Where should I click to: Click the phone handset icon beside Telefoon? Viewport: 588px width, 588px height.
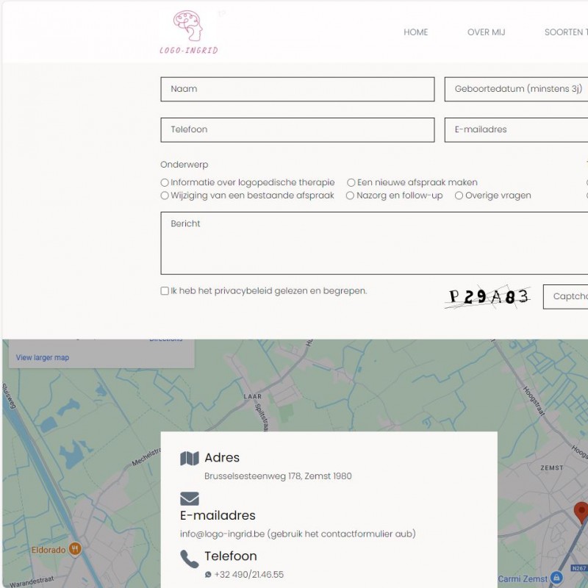pos(190,559)
